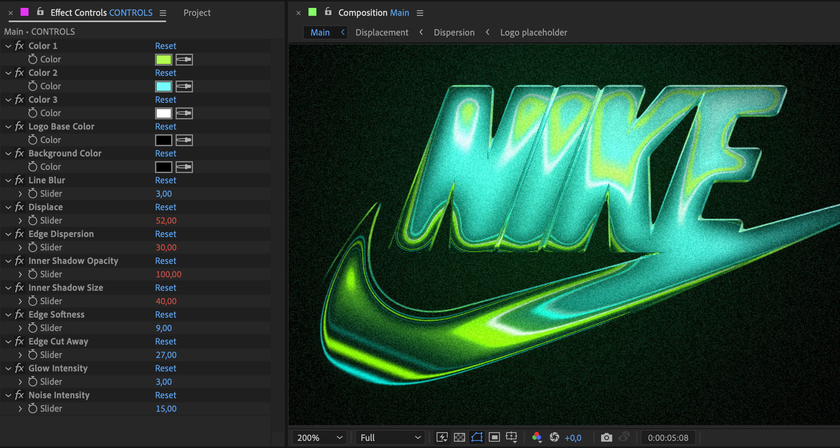Select the Effect Controls CONTROLS tab
840x448 pixels.
pyautogui.click(x=101, y=13)
